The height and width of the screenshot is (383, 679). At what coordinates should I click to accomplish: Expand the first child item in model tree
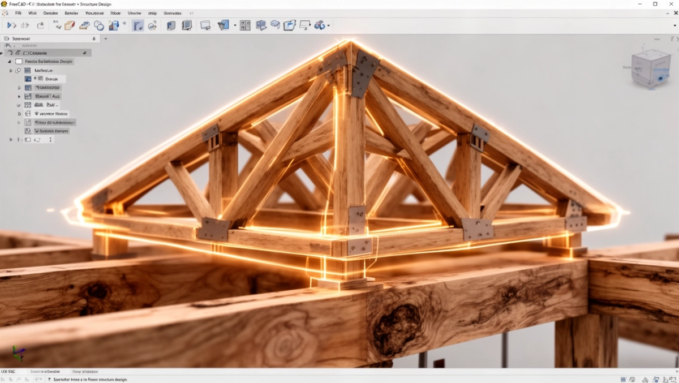coord(11,71)
